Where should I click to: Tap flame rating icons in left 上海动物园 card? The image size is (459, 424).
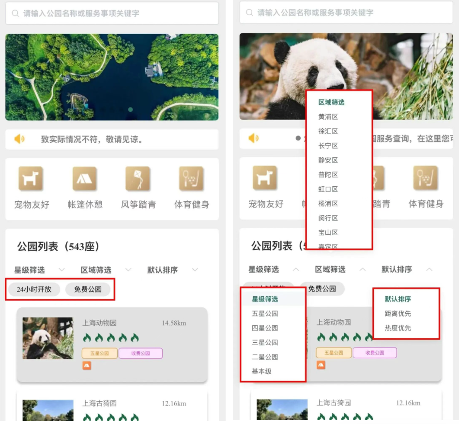(110, 338)
